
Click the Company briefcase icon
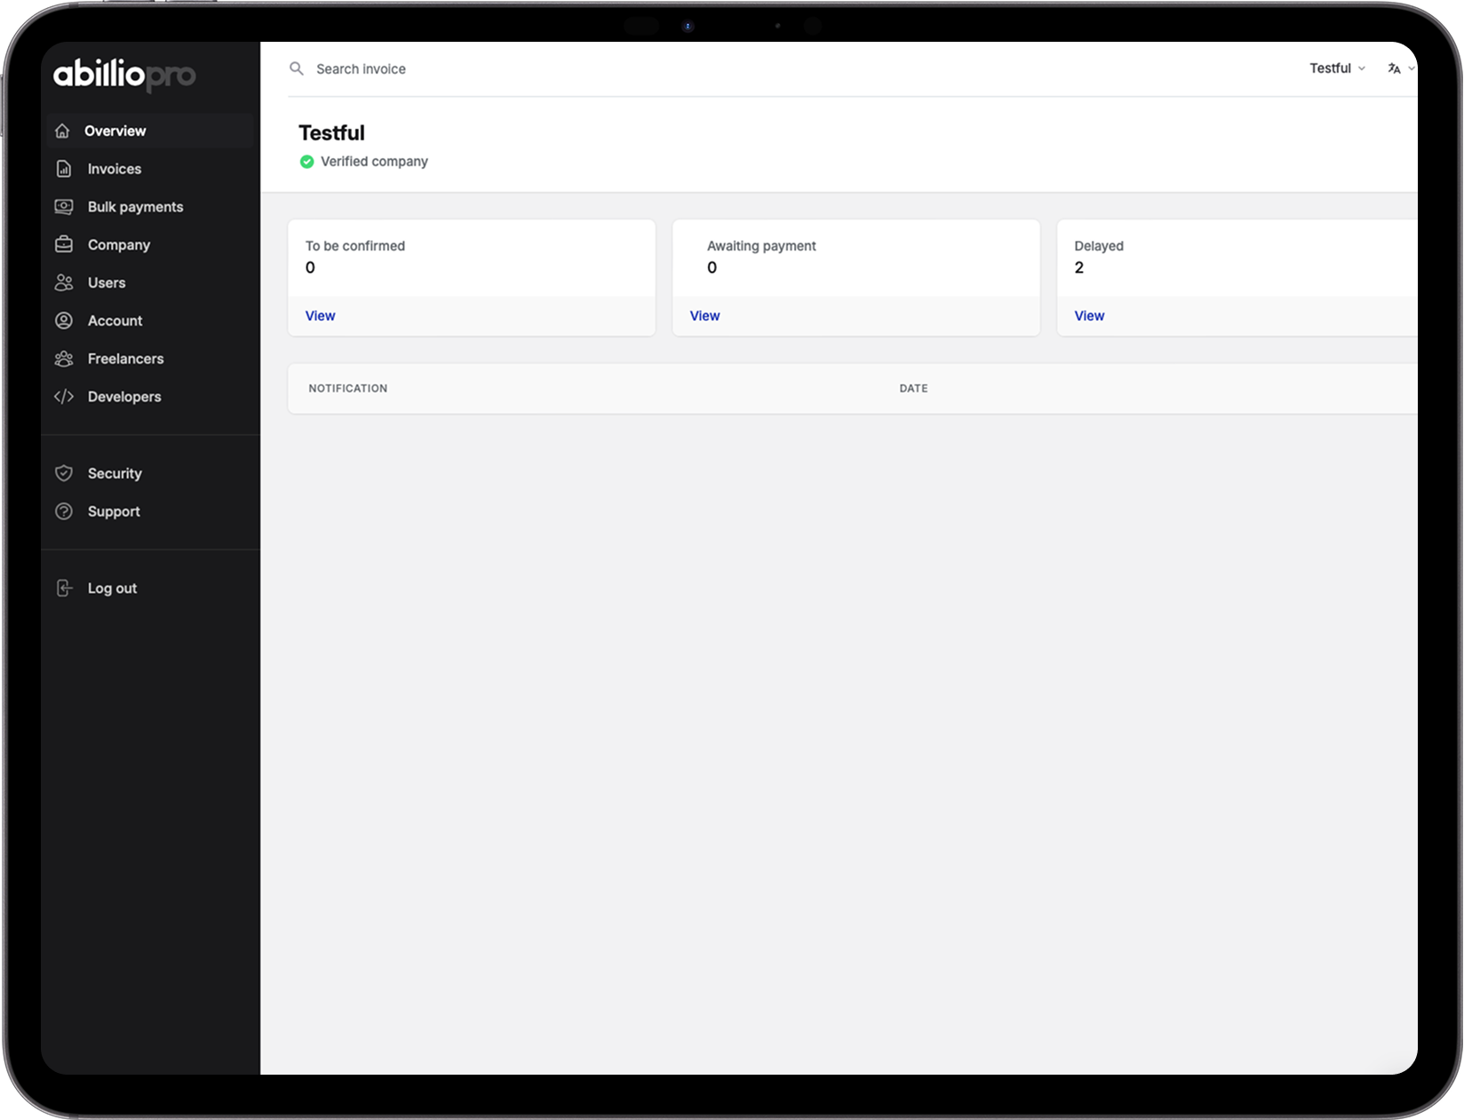(x=64, y=244)
